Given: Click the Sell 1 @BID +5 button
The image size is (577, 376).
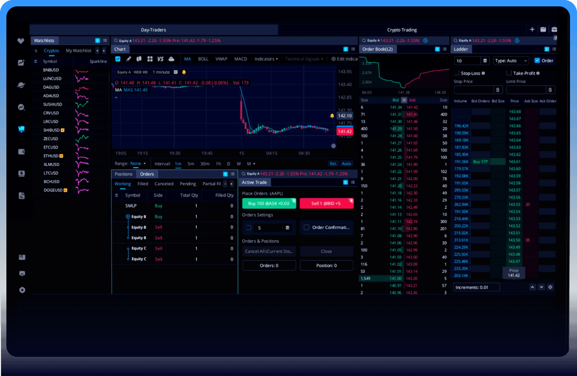Looking at the screenshot, I should (x=326, y=203).
